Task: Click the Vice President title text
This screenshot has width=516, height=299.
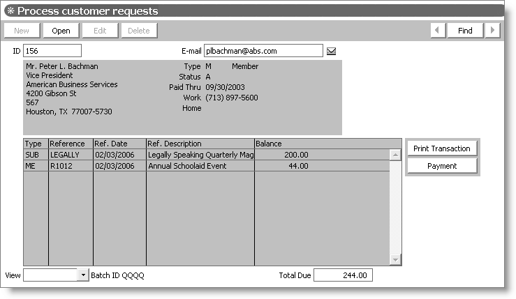Action: [50, 75]
